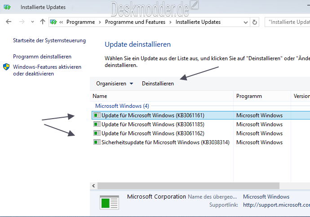The image size is (310, 217).
Task: Select Update für Microsoft Windows (KB3061185)
Action: (x=201, y=124)
